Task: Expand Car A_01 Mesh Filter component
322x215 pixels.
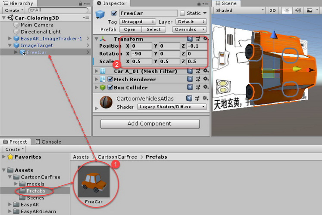Action: pyautogui.click(x=96, y=71)
